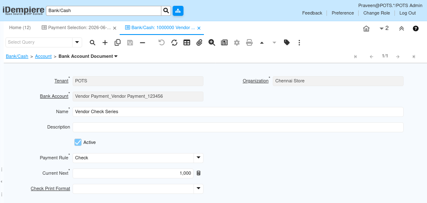Viewport: 427px width, 203px height.
Task: Open the Report icon in toolbar
Action: click(x=224, y=42)
